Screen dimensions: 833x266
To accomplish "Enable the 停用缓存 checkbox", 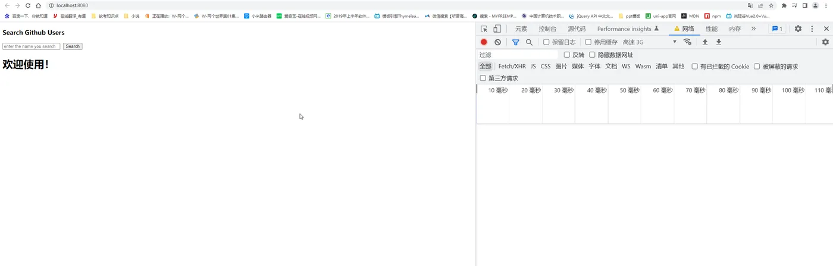I will coord(588,42).
